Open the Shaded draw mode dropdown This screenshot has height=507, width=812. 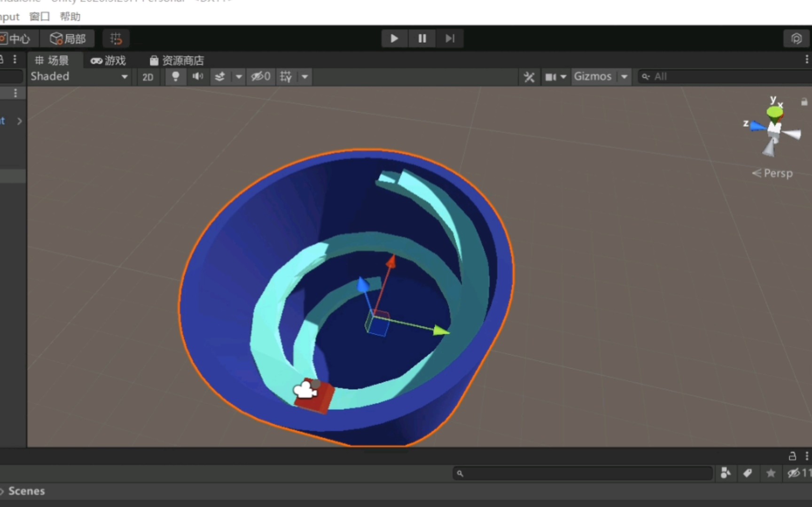pos(79,77)
